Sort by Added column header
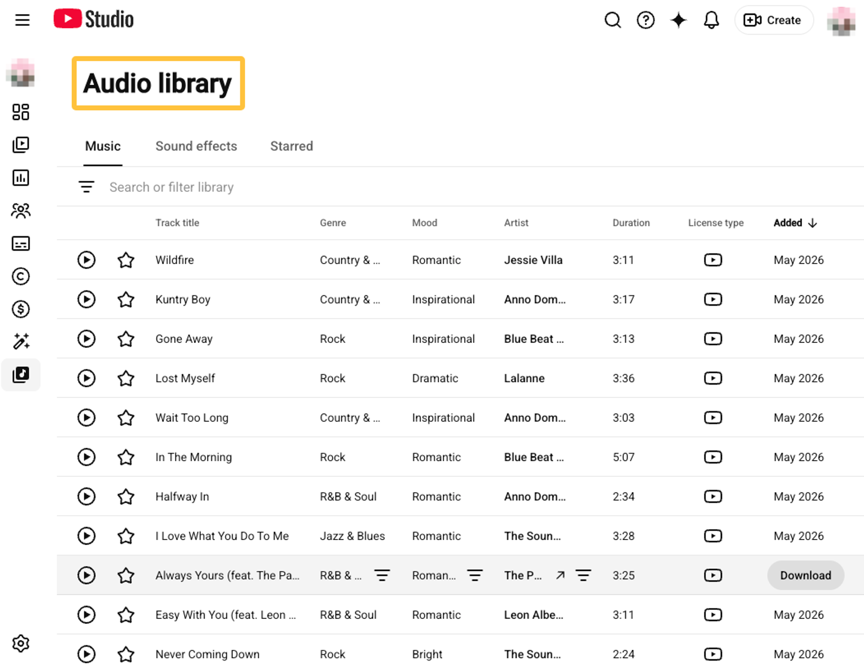Viewport: 864px width, 667px height. (x=795, y=223)
